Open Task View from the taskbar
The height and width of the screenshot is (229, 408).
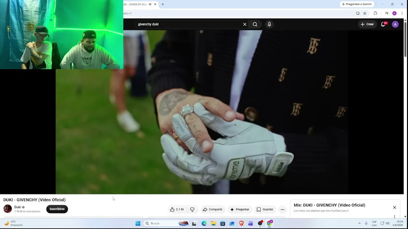[x=194, y=224]
